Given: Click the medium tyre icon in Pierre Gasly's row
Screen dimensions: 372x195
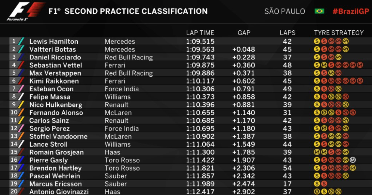Looking at the screenshot, I should 353,160.
